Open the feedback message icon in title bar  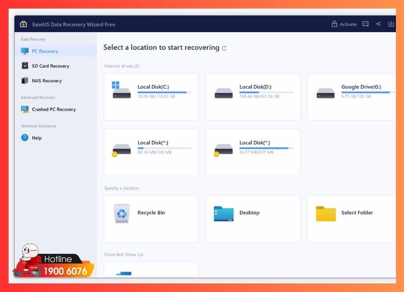coord(365,24)
